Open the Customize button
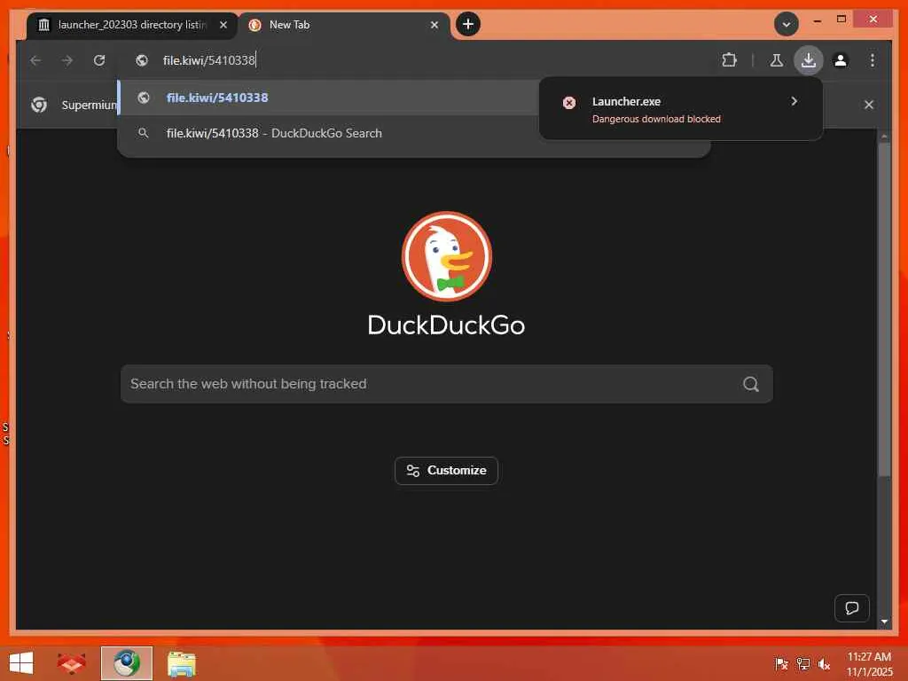Image resolution: width=908 pixels, height=681 pixels. pos(447,471)
